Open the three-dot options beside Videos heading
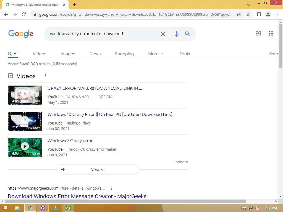 (45, 76)
